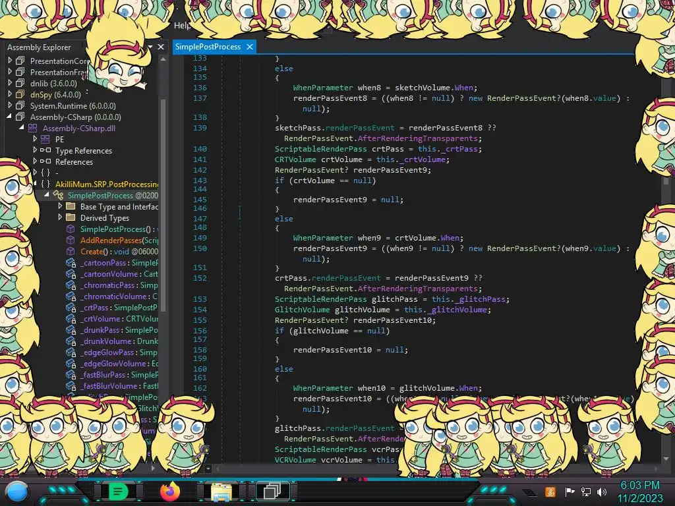Viewport: 675px width, 506px height.
Task: Click the SimplePostProcess() constructor method icon
Action: [x=71, y=229]
